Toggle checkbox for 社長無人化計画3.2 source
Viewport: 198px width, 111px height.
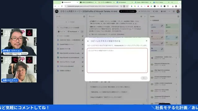[83, 71]
